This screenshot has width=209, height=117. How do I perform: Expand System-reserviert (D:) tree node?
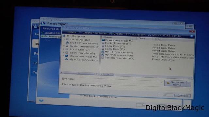(64, 46)
